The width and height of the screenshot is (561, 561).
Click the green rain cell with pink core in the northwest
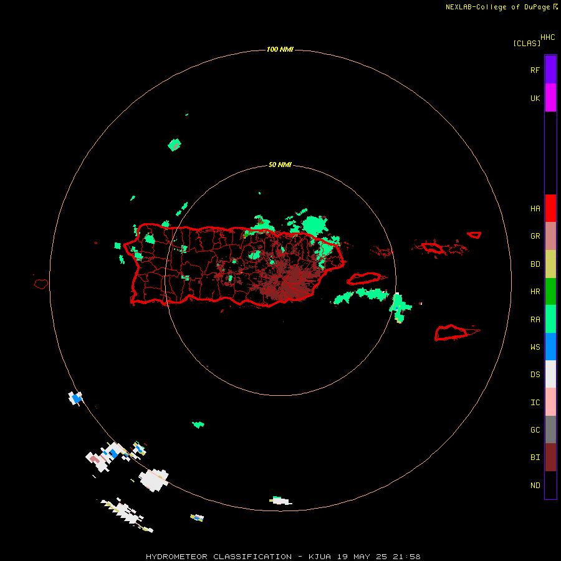175,145
